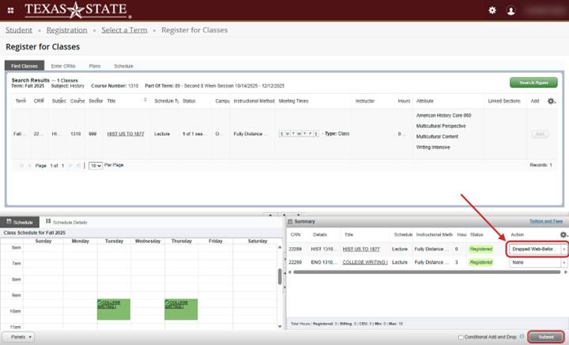Open search results column settings gear
The width and height of the screenshot is (569, 345).
click(552, 101)
